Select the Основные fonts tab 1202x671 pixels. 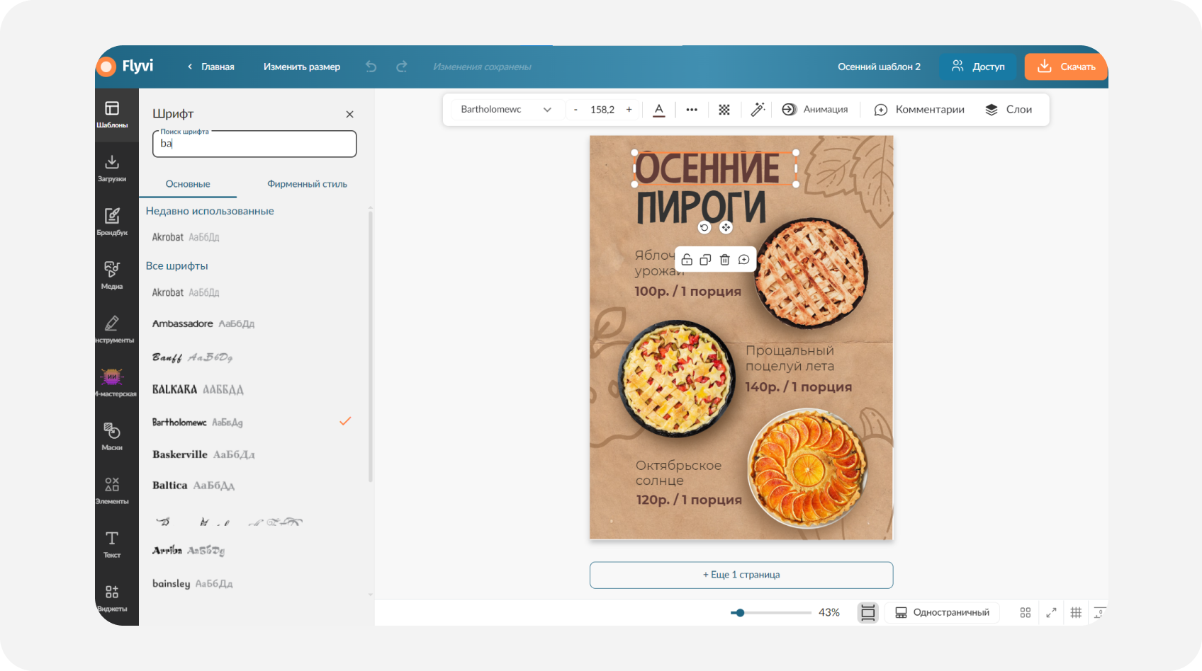click(188, 184)
